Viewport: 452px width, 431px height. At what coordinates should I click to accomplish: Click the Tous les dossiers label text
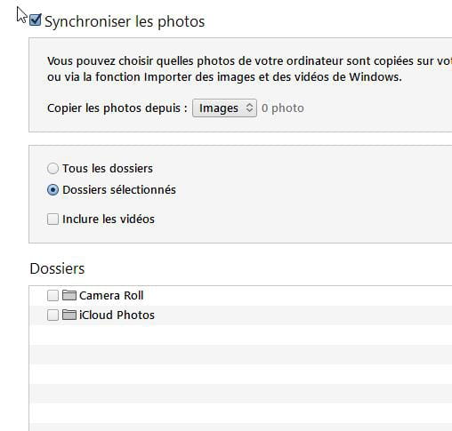click(x=108, y=169)
